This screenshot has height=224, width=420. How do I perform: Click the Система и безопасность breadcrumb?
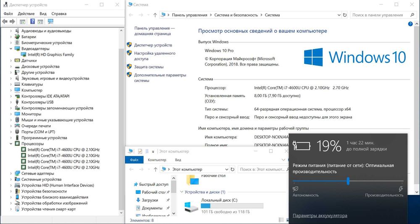tap(236, 15)
